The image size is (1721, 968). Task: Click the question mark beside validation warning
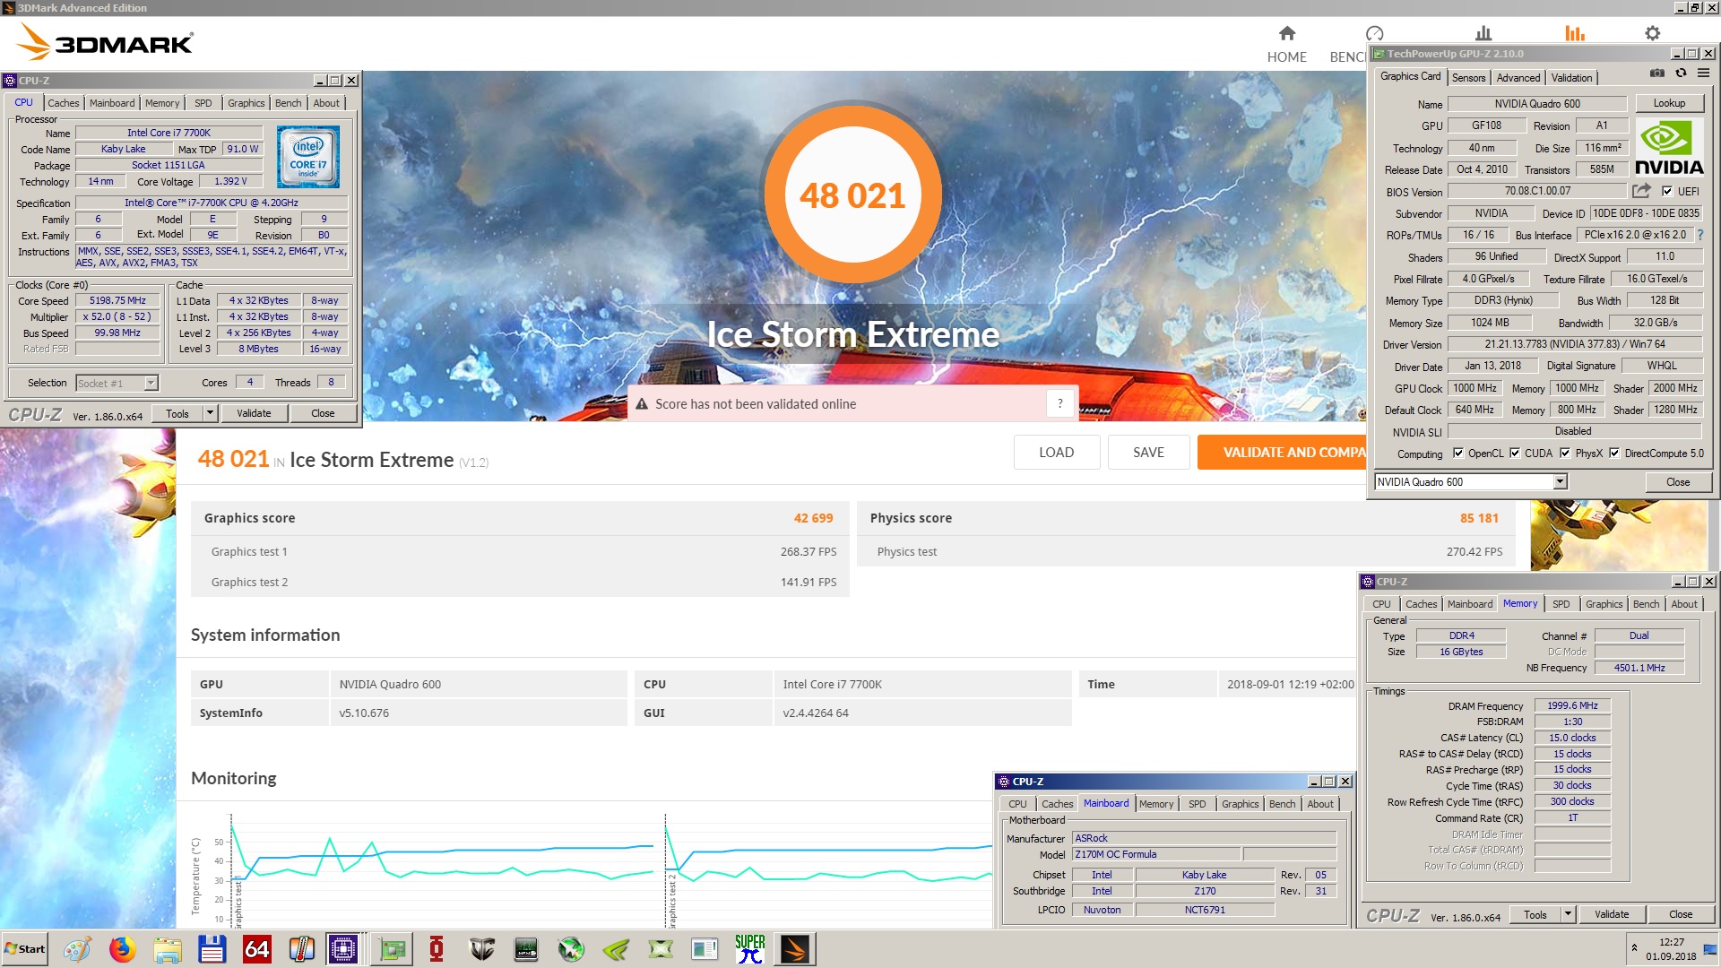(x=1059, y=403)
